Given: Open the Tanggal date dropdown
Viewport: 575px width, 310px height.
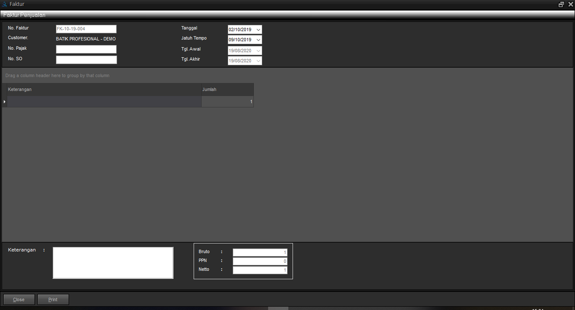Looking at the screenshot, I should (258, 30).
